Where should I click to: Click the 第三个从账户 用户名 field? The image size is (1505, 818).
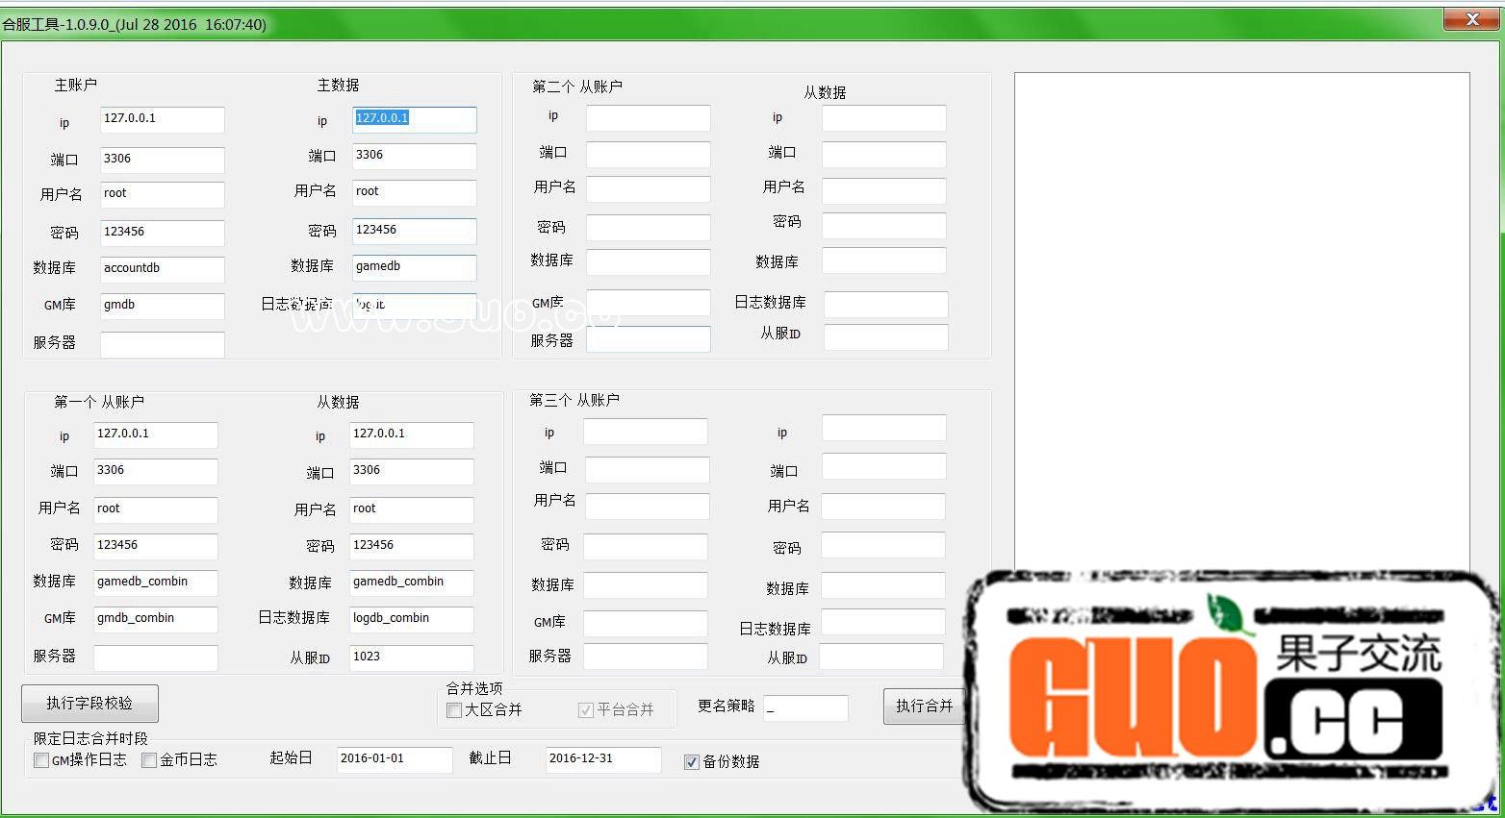[x=646, y=506]
